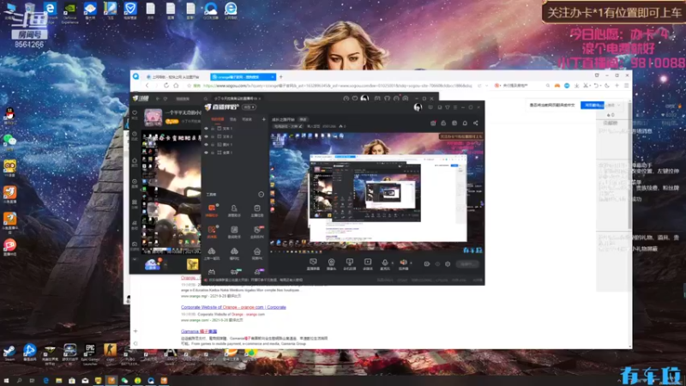Click streamer avatar in Huya client window

[x=153, y=118]
